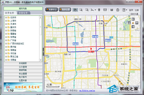Open the 公交查询 panel
The image size is (144, 95).
[23, 67]
